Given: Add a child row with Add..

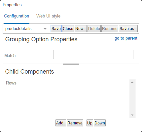Looking at the screenshot, I should point(61,123).
